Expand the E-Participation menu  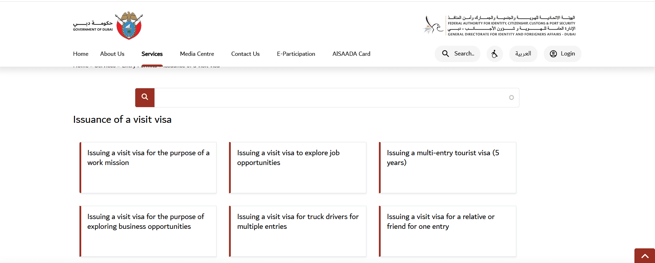pos(296,54)
